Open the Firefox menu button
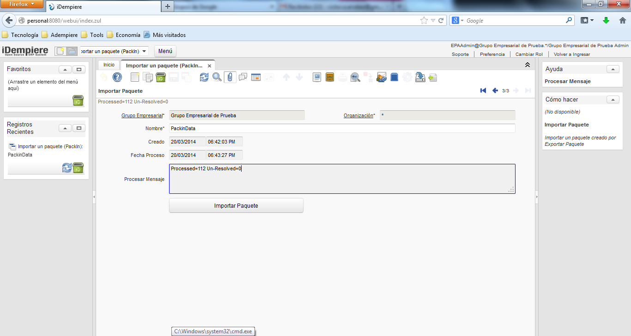The width and height of the screenshot is (631, 336). 22,4
